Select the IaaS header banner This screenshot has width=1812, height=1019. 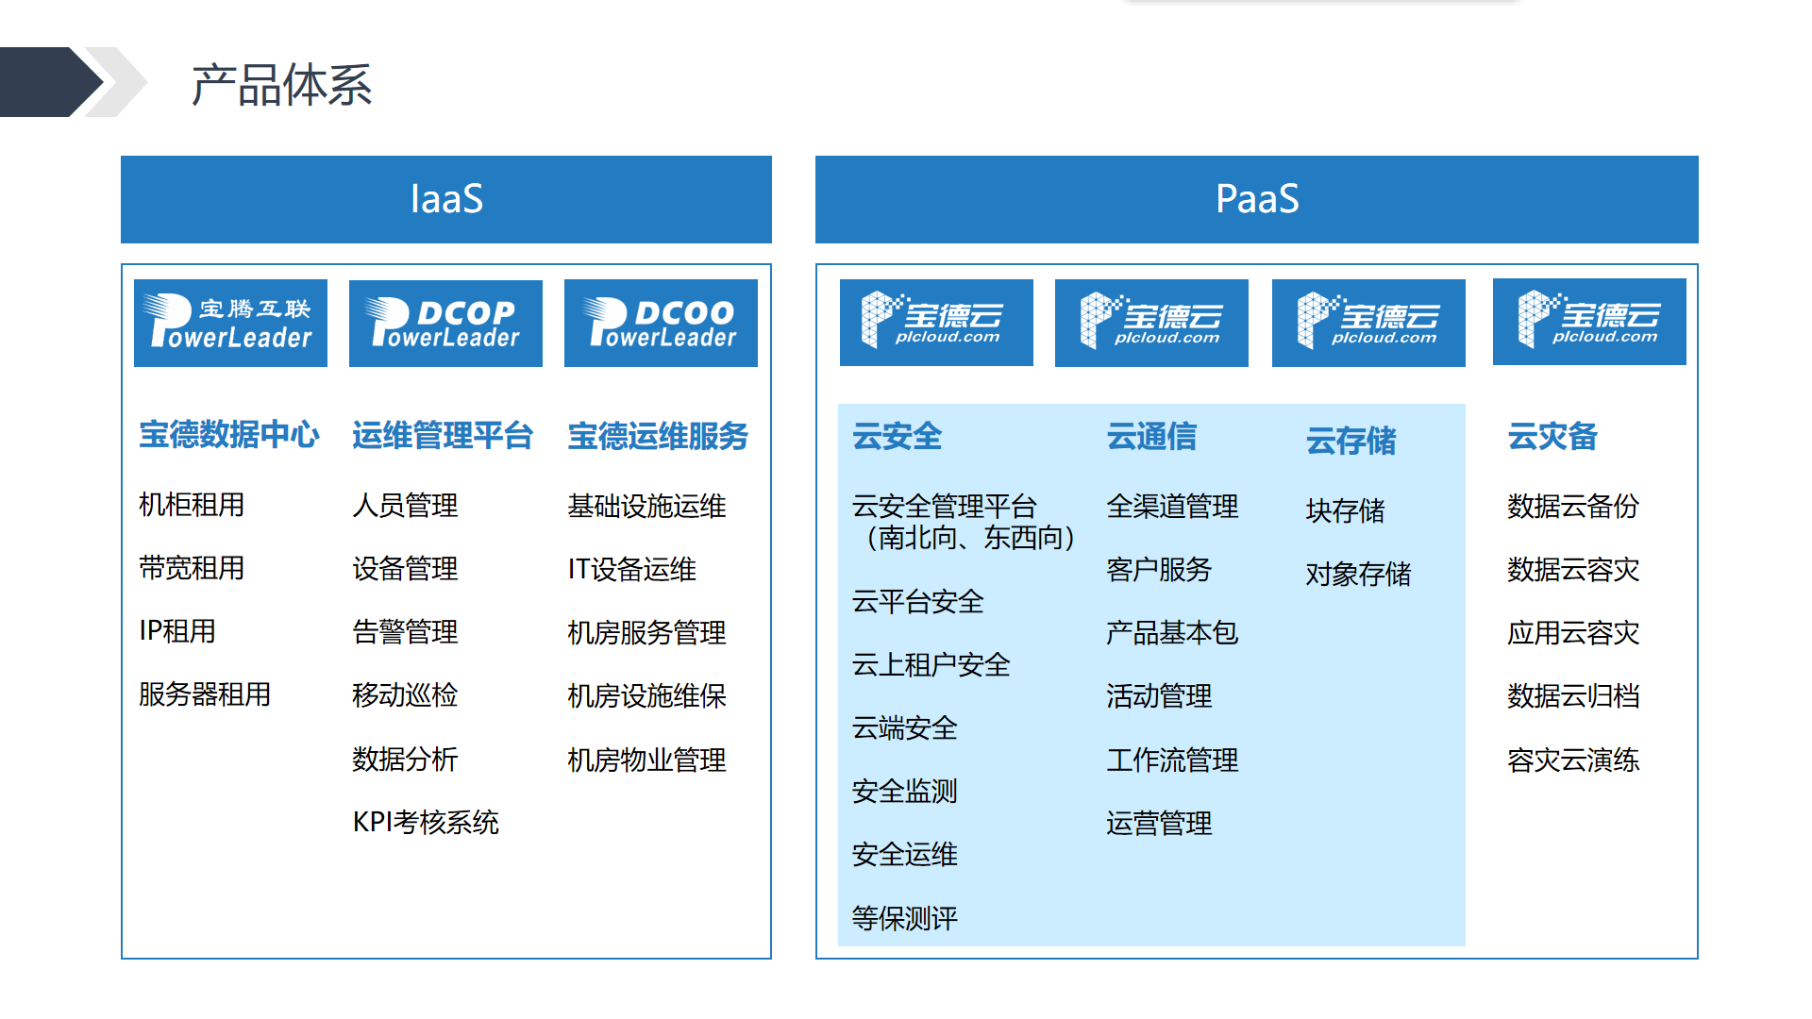(x=446, y=199)
